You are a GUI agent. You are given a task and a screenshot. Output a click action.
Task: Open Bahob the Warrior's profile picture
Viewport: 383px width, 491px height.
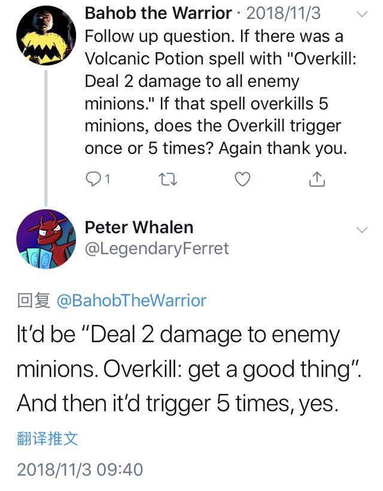(45, 35)
